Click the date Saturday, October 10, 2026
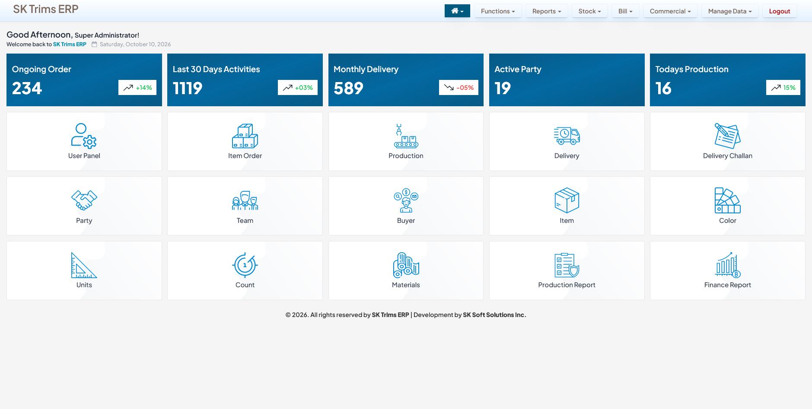The image size is (812, 409). pyautogui.click(x=135, y=44)
